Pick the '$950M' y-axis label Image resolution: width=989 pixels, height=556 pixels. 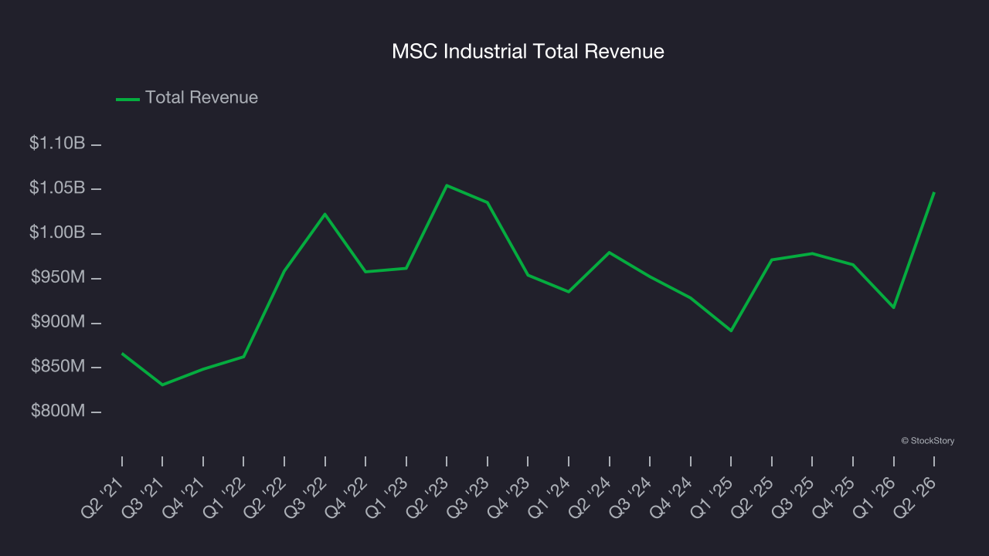coord(58,277)
